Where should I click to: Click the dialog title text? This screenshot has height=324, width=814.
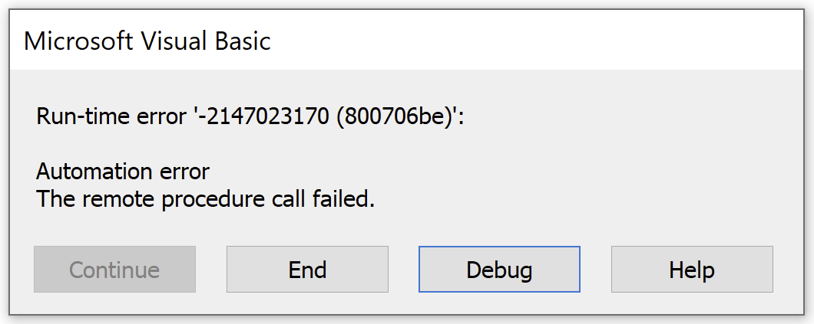coord(147,41)
